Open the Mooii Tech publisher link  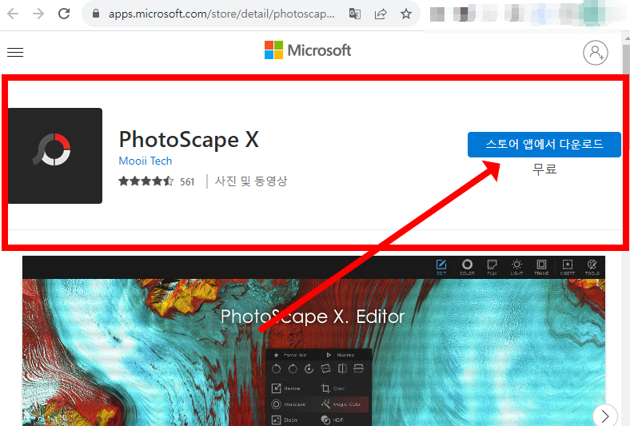tap(146, 161)
